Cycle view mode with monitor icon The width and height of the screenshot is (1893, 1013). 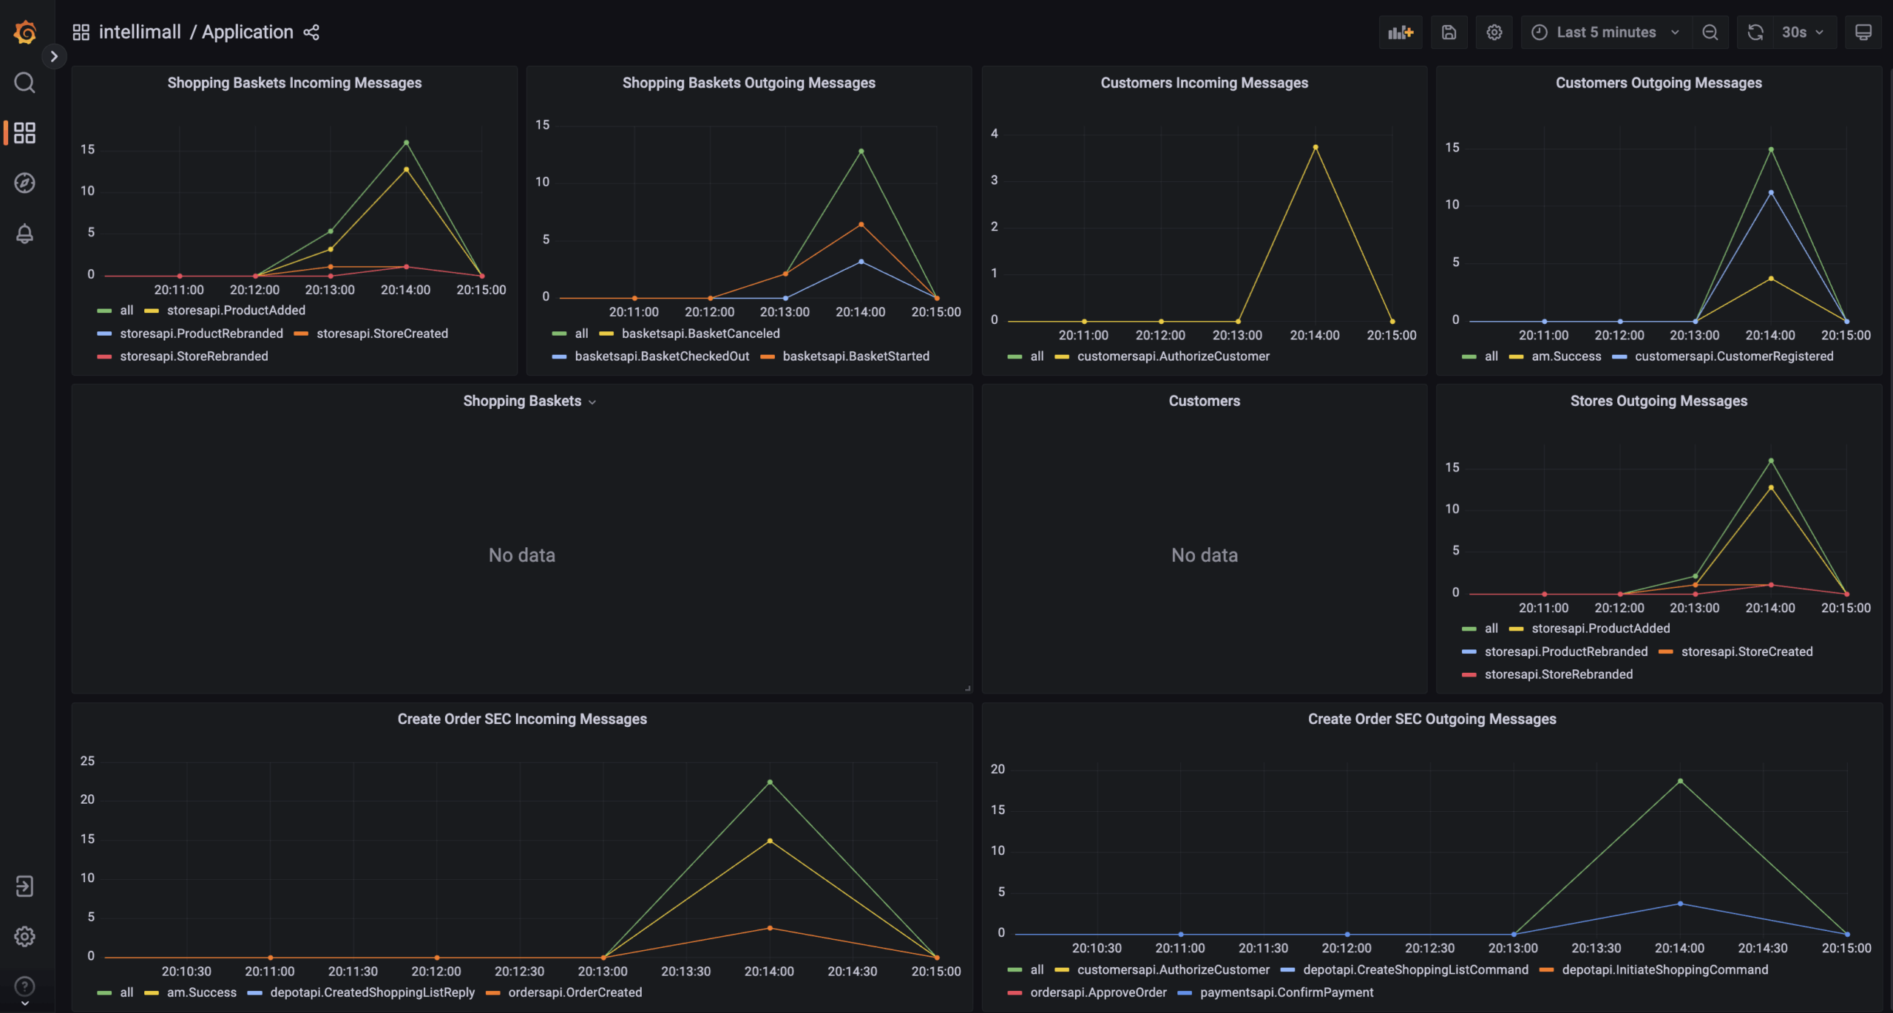1863,33
